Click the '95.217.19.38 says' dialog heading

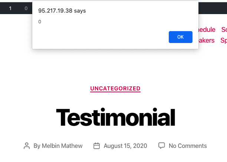pyautogui.click(x=62, y=11)
